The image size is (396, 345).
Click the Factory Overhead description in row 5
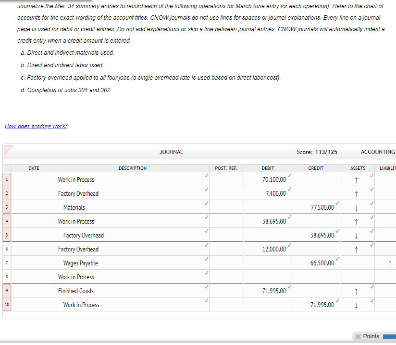coord(133,235)
